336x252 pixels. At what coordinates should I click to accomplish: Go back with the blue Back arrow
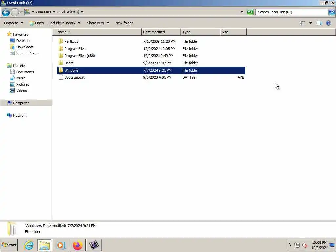tap(6, 12)
